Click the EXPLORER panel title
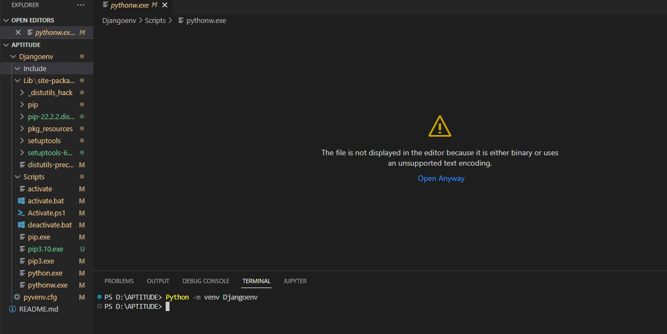 pos(25,5)
